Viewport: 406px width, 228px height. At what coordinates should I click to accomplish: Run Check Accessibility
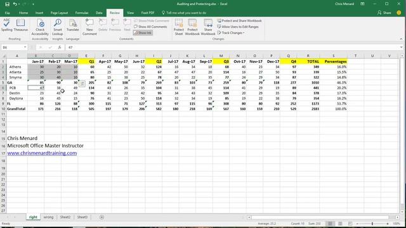point(40,27)
